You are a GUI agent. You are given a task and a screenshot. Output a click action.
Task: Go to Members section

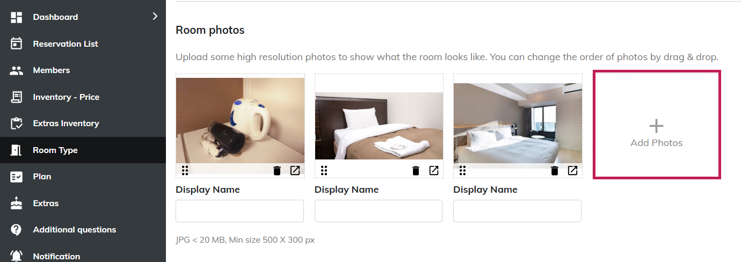pos(52,70)
